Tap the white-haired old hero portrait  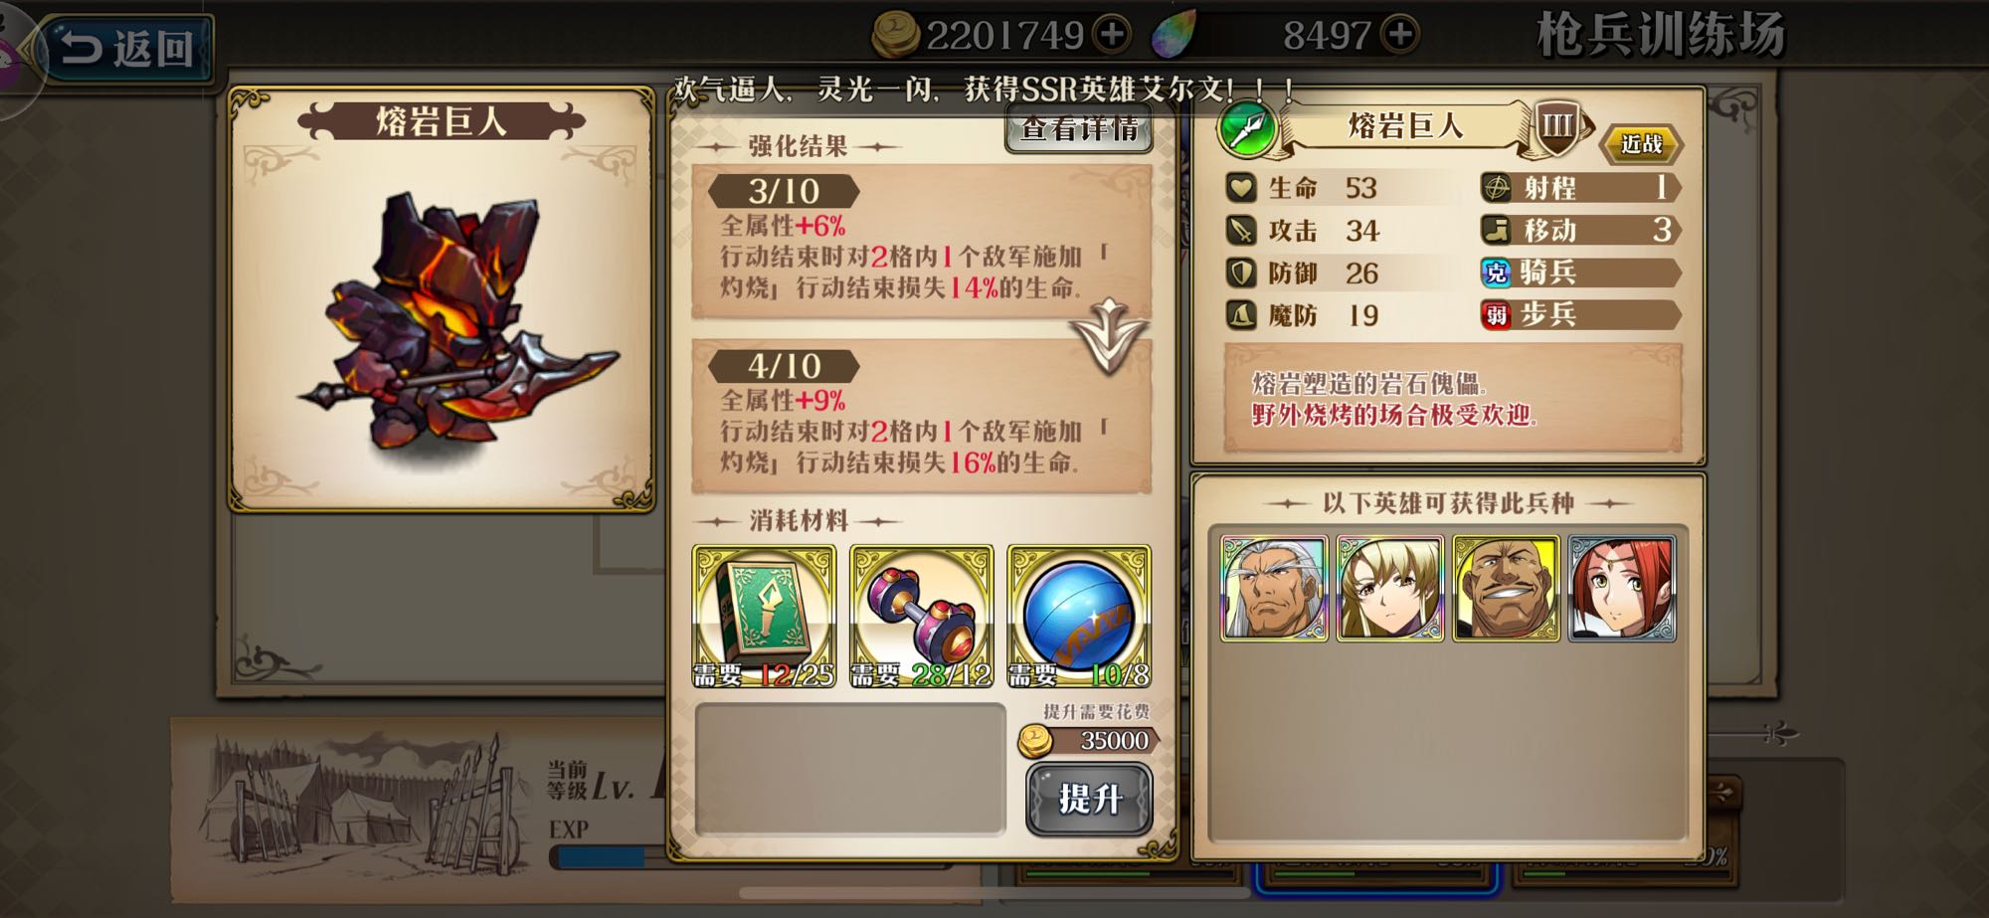[x=1274, y=588]
